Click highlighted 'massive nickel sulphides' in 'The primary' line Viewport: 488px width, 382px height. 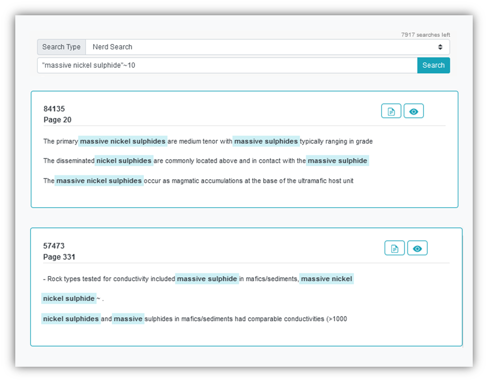point(123,141)
